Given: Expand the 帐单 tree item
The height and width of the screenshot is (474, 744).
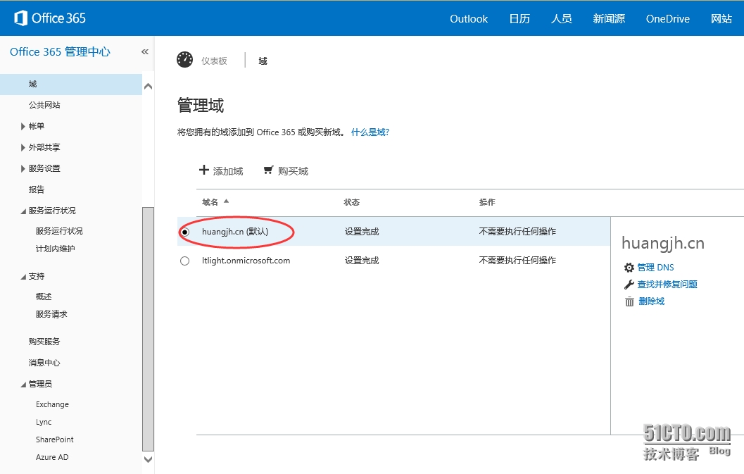Looking at the screenshot, I should point(24,127).
